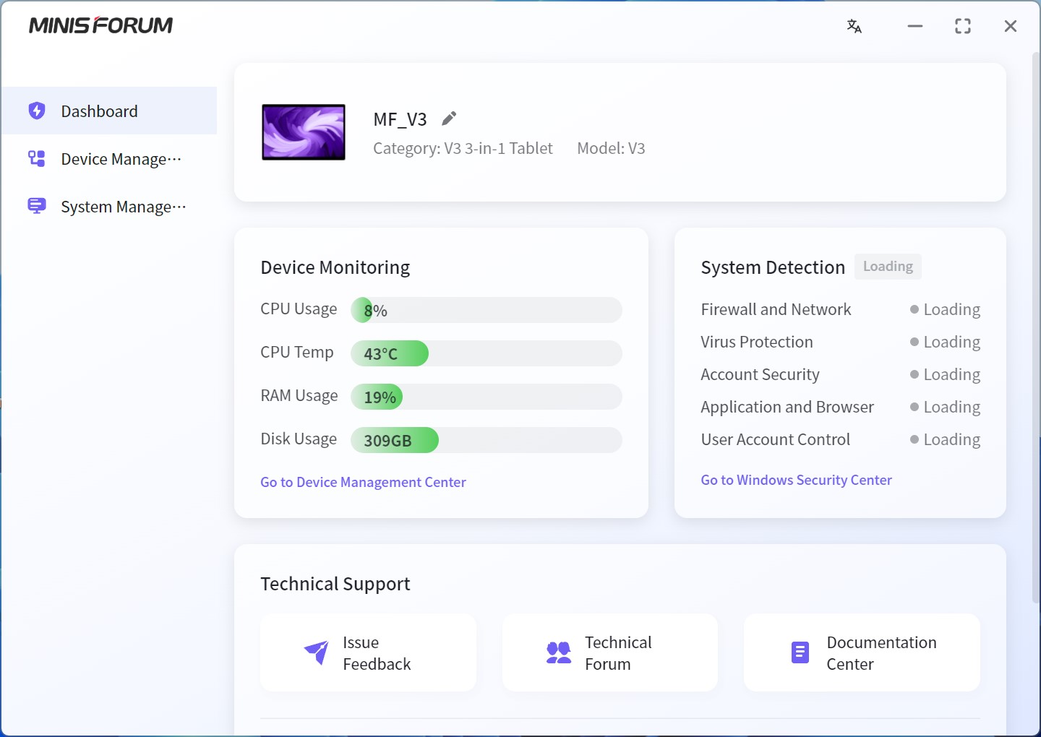Click the pencil icon to rename MF_V3

click(x=449, y=118)
